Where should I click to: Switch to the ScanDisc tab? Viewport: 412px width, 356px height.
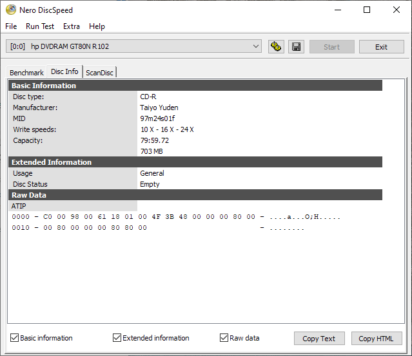pos(99,73)
